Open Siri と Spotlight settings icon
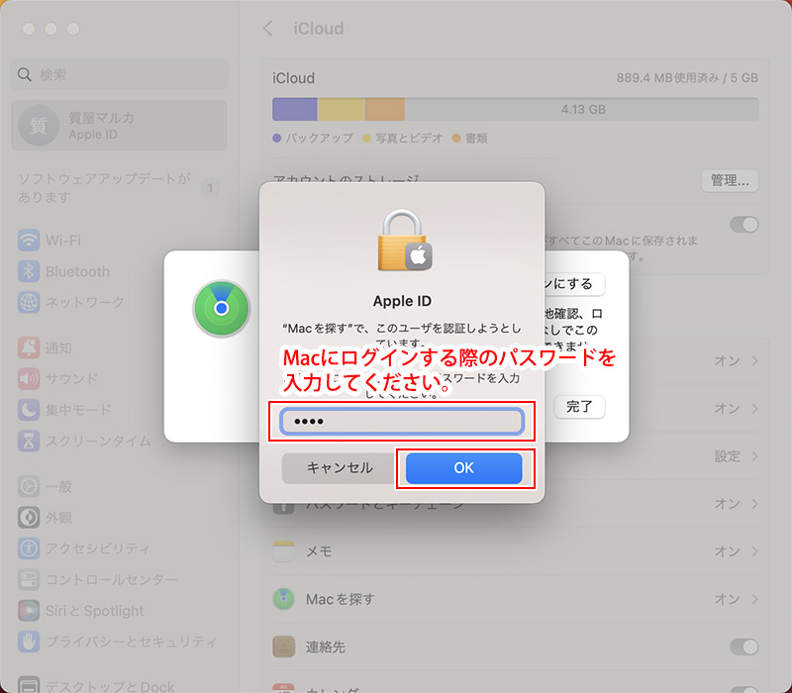Image resolution: width=792 pixels, height=693 pixels. pyautogui.click(x=29, y=611)
